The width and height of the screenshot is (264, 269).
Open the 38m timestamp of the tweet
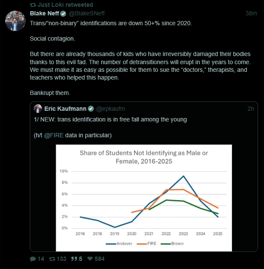(x=251, y=14)
